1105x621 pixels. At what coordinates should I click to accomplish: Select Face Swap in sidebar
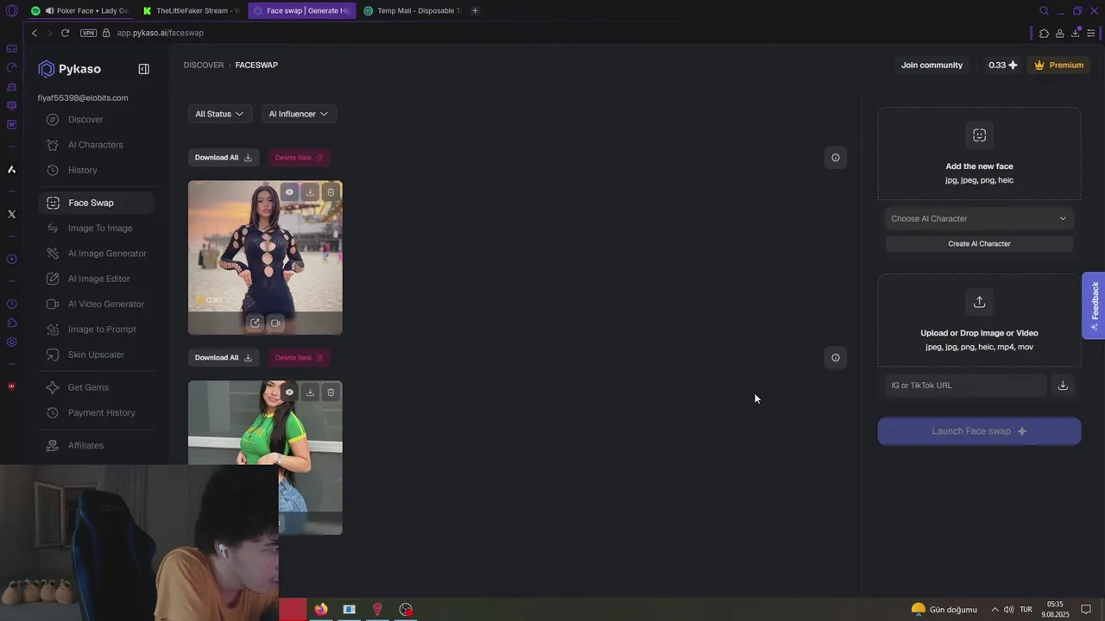pyautogui.click(x=96, y=203)
